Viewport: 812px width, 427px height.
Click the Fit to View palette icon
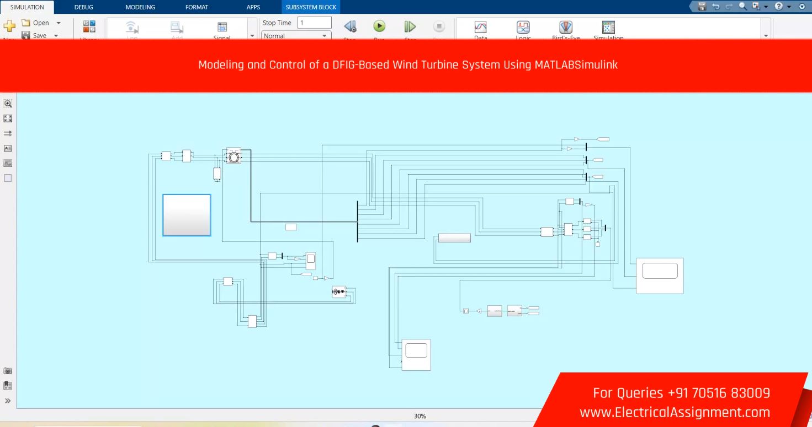pyautogui.click(x=8, y=118)
